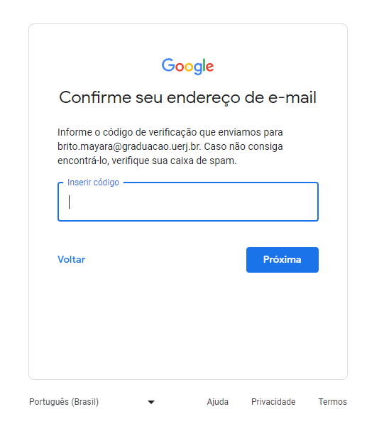The height and width of the screenshot is (441, 384).
Task: Open the Ajuda link
Action: 218,402
